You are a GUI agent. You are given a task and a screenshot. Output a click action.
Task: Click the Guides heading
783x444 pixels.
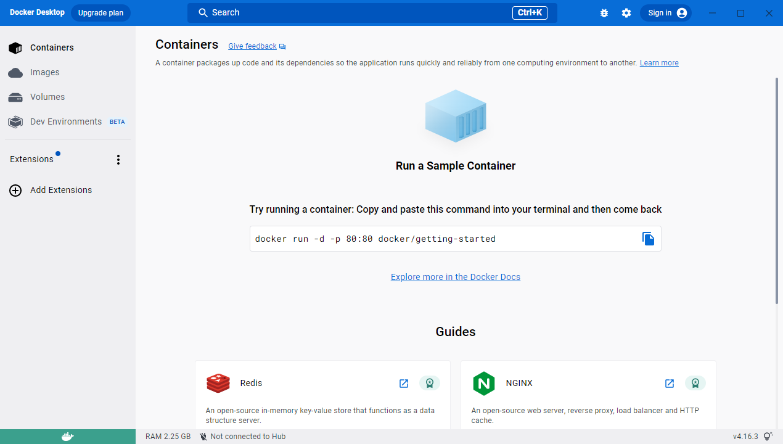pyautogui.click(x=456, y=332)
